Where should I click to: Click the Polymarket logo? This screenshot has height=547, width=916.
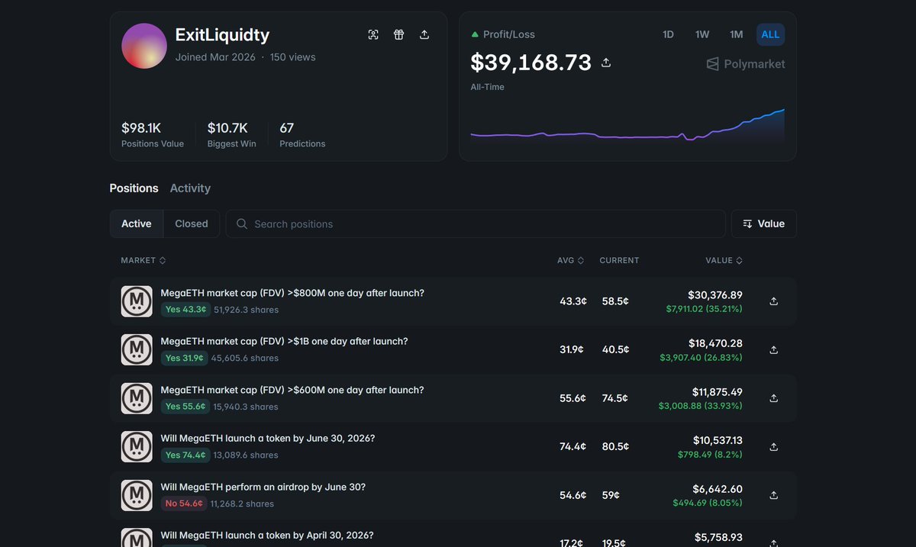tap(745, 64)
